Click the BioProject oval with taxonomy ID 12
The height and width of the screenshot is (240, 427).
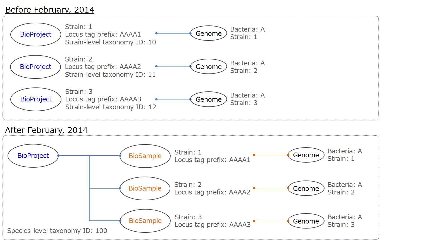coord(36,99)
